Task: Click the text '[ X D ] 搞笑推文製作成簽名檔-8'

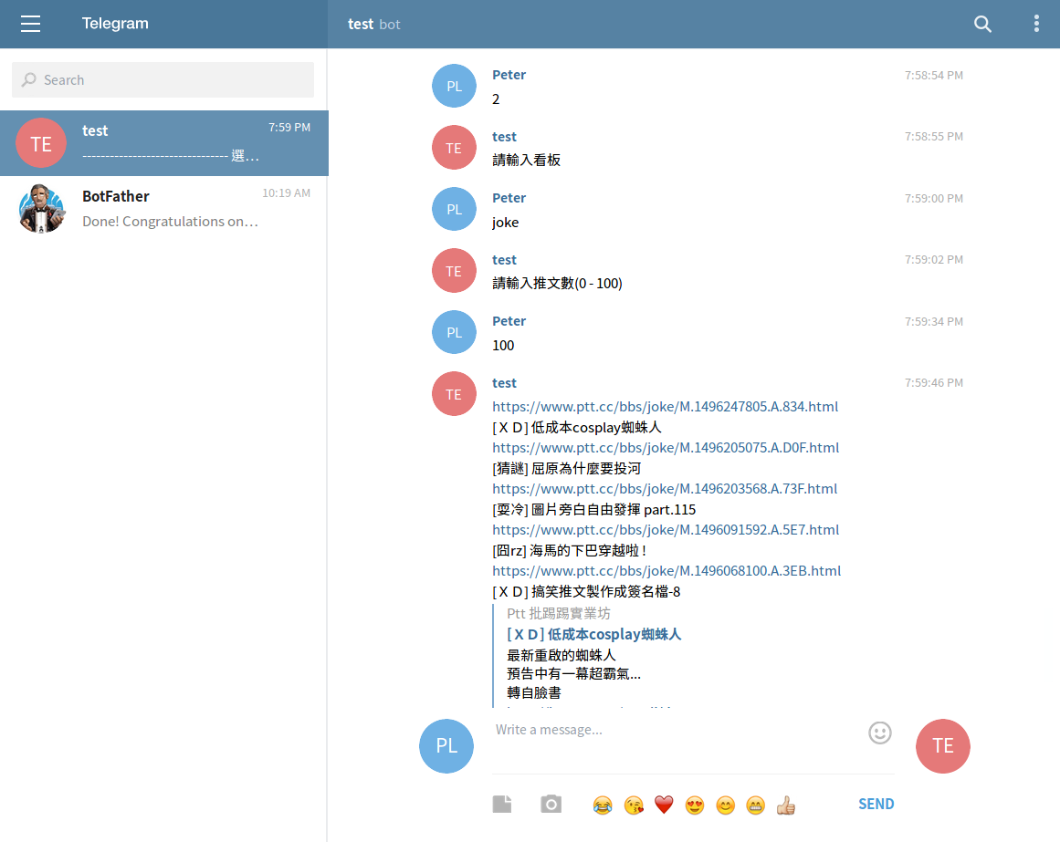Action: [x=586, y=592]
